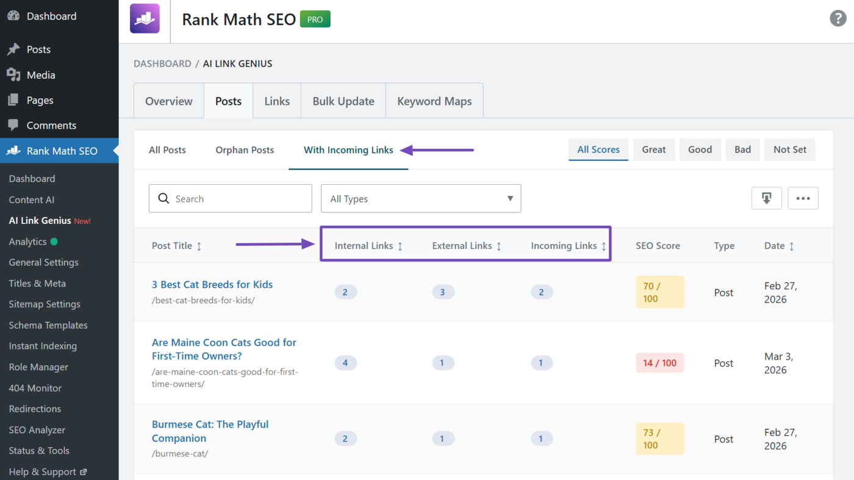The height and width of the screenshot is (480, 854).
Task: Click the 73 / 100 SEO score badge
Action: pos(660,439)
